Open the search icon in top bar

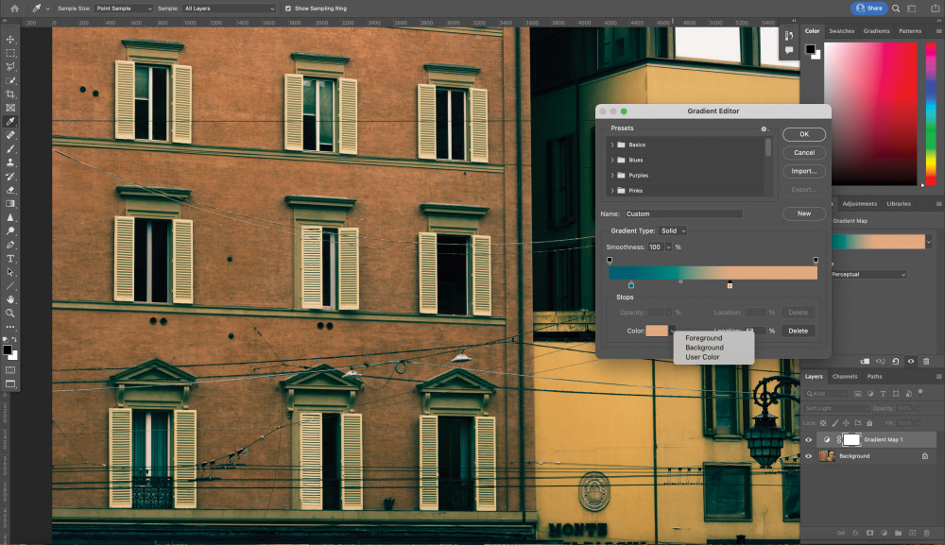896,9
